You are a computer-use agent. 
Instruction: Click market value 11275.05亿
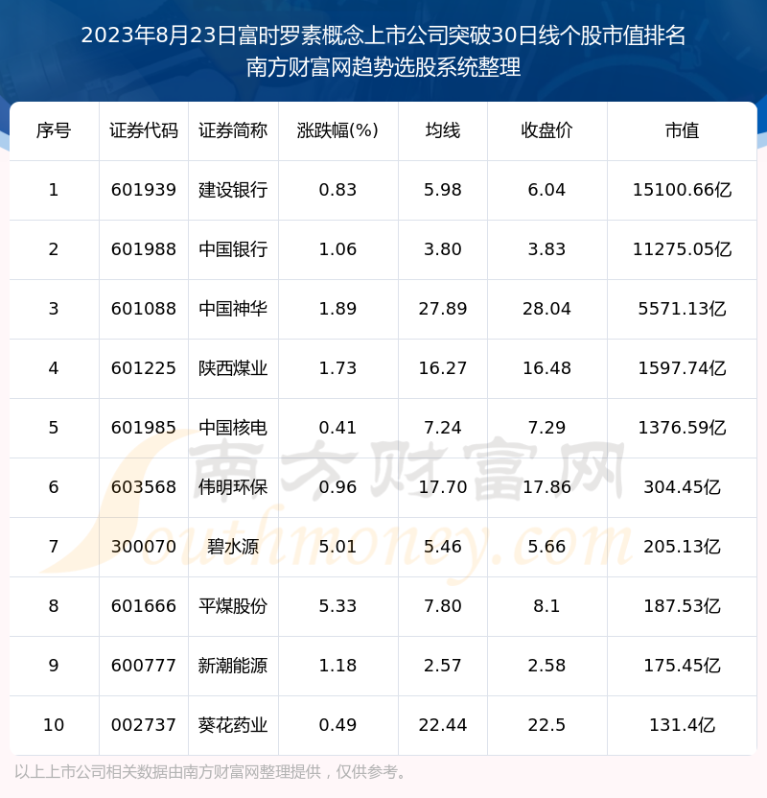(682, 249)
